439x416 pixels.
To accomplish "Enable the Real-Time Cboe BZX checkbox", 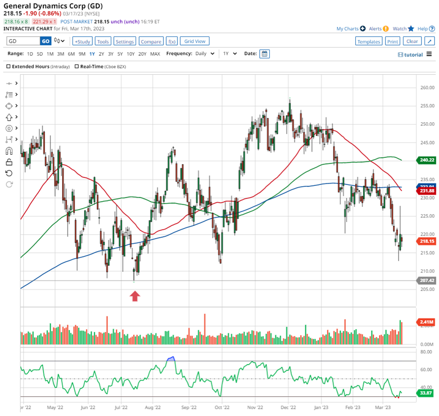I will tap(77, 67).
